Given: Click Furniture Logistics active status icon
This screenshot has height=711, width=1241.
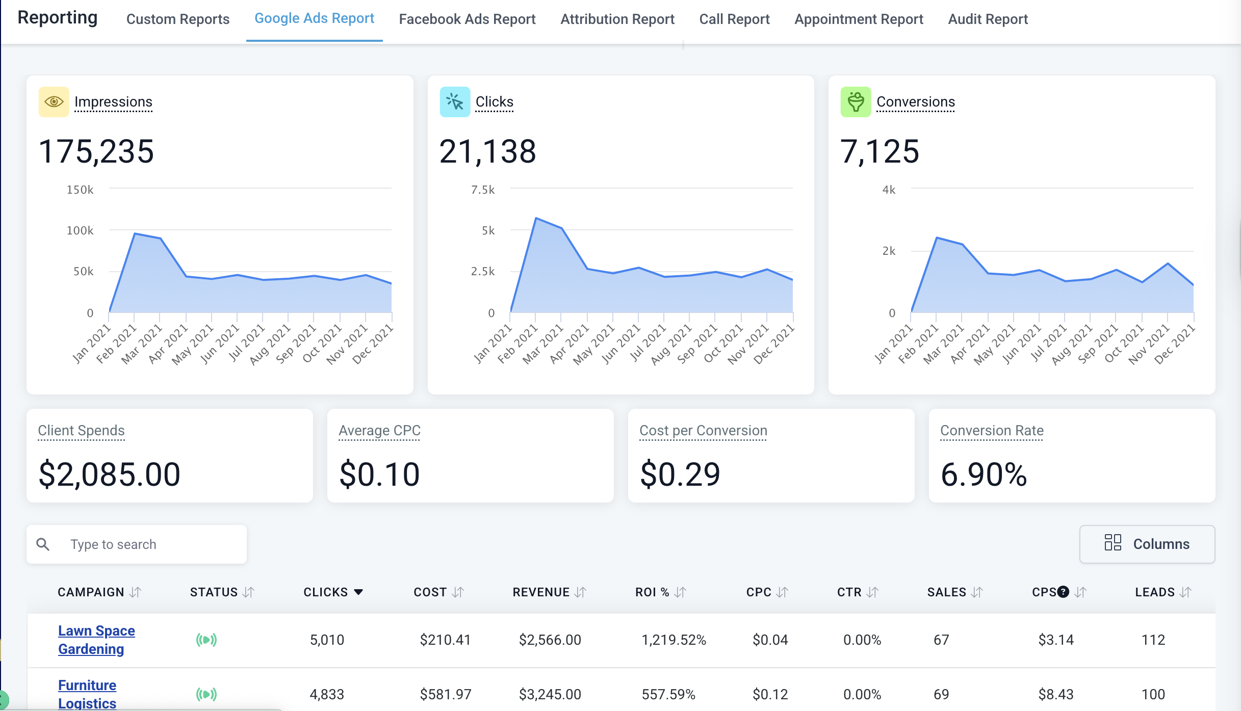Looking at the screenshot, I should [206, 694].
